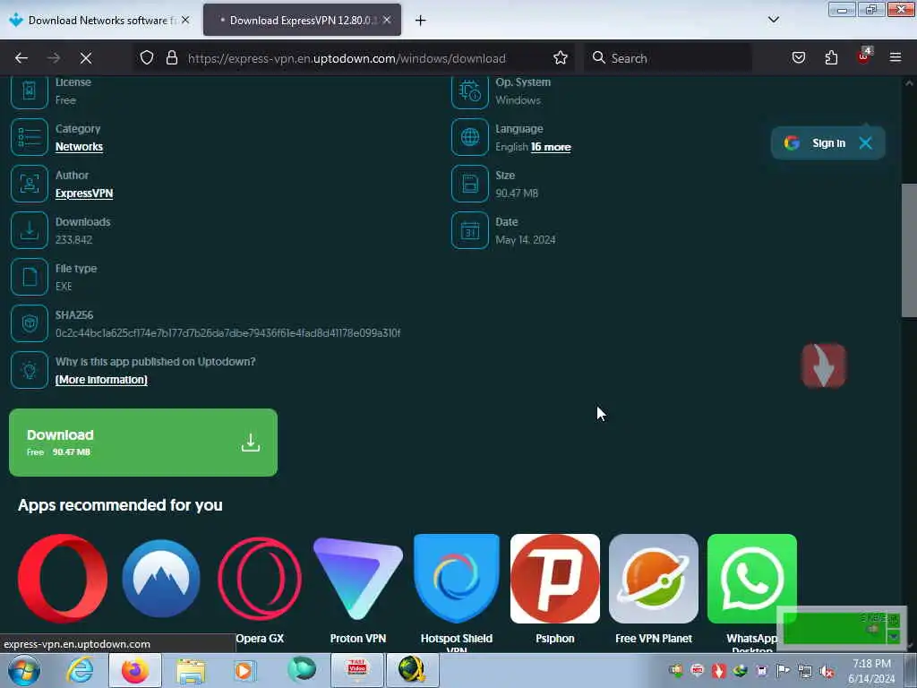The height and width of the screenshot is (688, 917).
Task: Switch to Download Networks software tab
Action: [x=99, y=21]
